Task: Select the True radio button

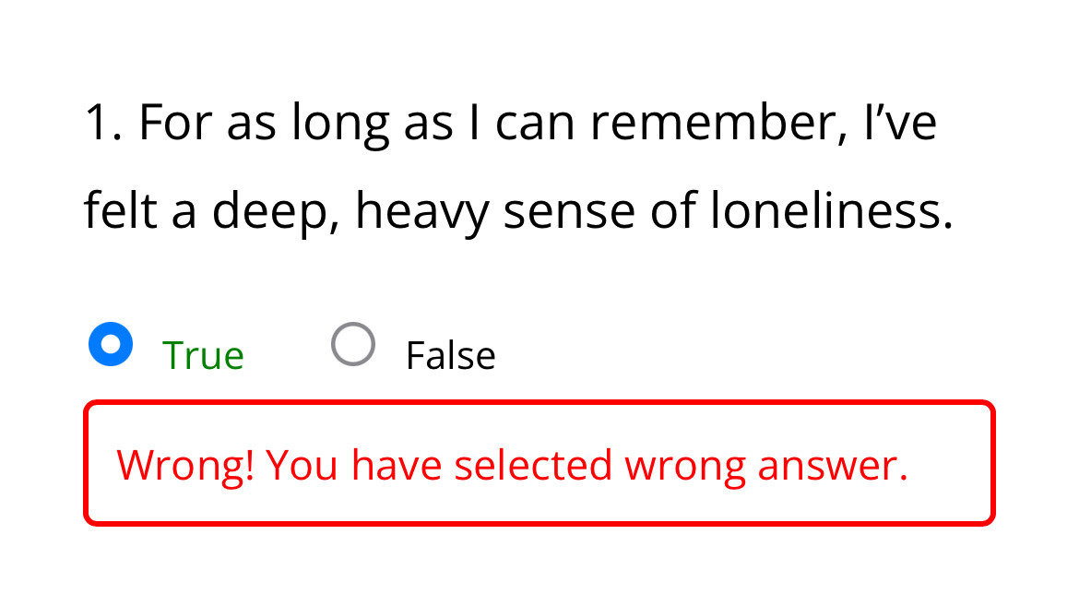Action: (111, 345)
